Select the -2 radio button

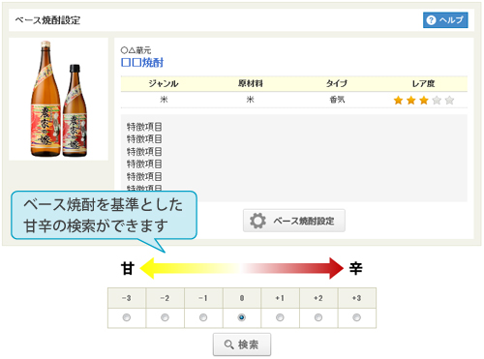coord(165,317)
